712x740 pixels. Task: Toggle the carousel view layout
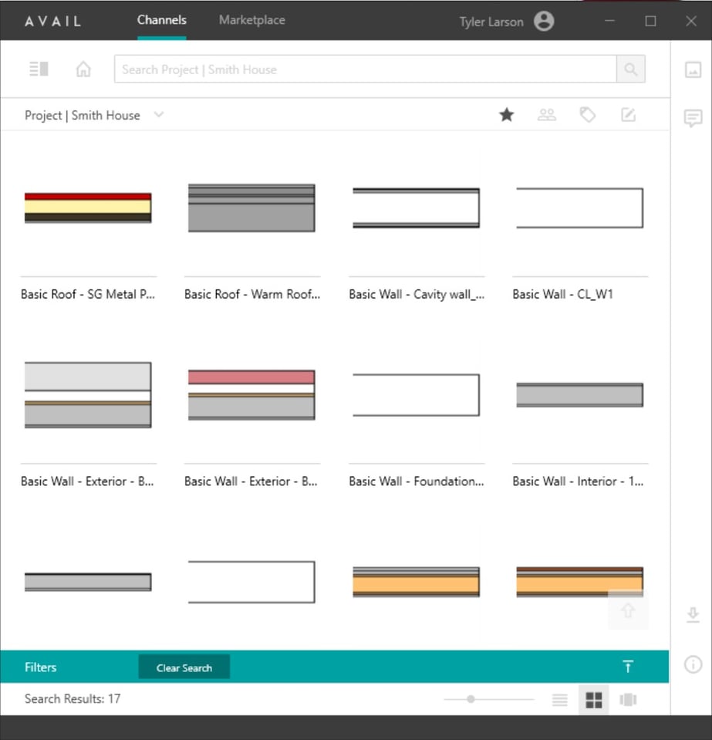click(627, 699)
